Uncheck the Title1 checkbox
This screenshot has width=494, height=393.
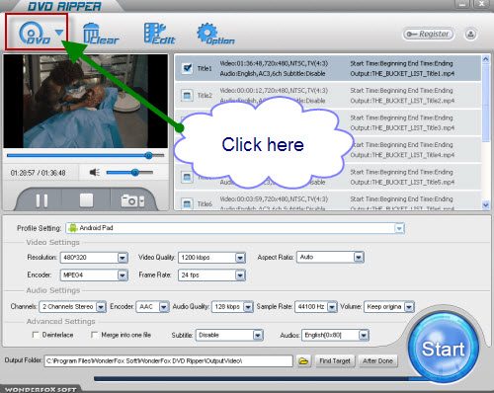coord(187,68)
